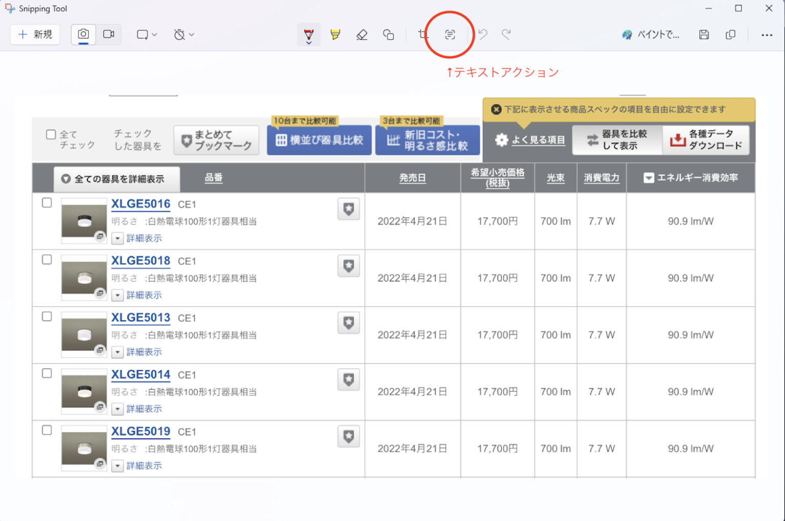Select the highlighter tool
Screen dimensions: 785x521
click(x=335, y=34)
